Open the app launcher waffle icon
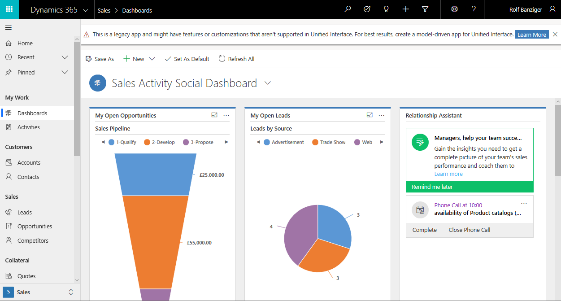Image resolution: width=561 pixels, height=301 pixels. (9, 9)
